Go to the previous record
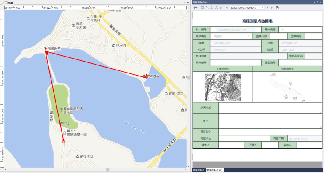 (x=227, y=8)
